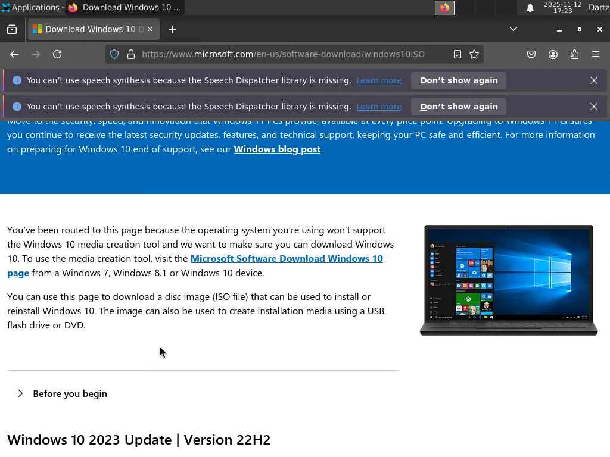Click the site security padlock icon
This screenshot has height=457, width=610.
(131, 54)
